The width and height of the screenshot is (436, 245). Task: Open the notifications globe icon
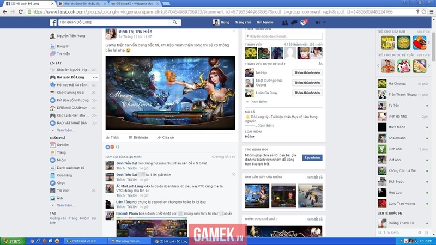coord(303,22)
